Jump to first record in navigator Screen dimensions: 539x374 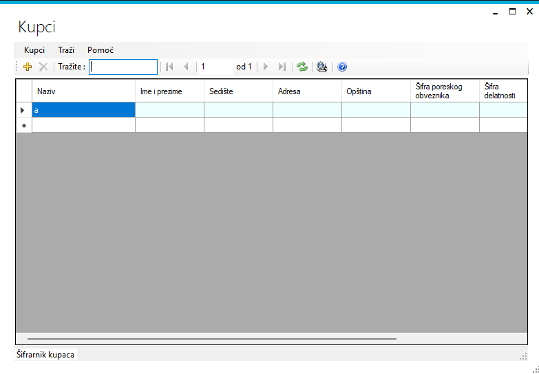click(x=169, y=67)
